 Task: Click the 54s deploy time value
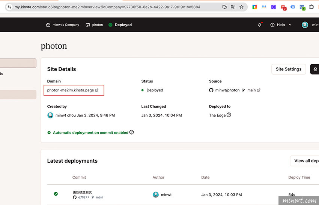point(292,195)
